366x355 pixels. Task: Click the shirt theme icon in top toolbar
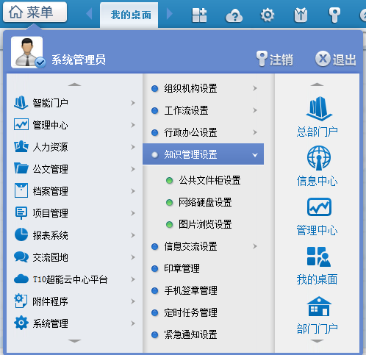tap(301, 15)
